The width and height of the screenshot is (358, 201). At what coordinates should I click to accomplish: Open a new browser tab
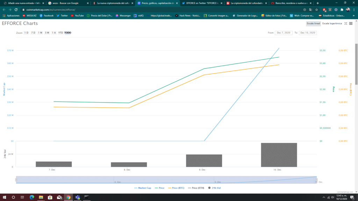(317, 3)
